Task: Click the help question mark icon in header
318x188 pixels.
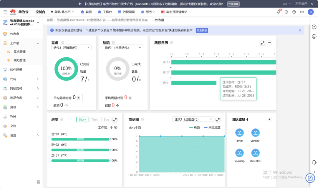Action: click(x=294, y=12)
